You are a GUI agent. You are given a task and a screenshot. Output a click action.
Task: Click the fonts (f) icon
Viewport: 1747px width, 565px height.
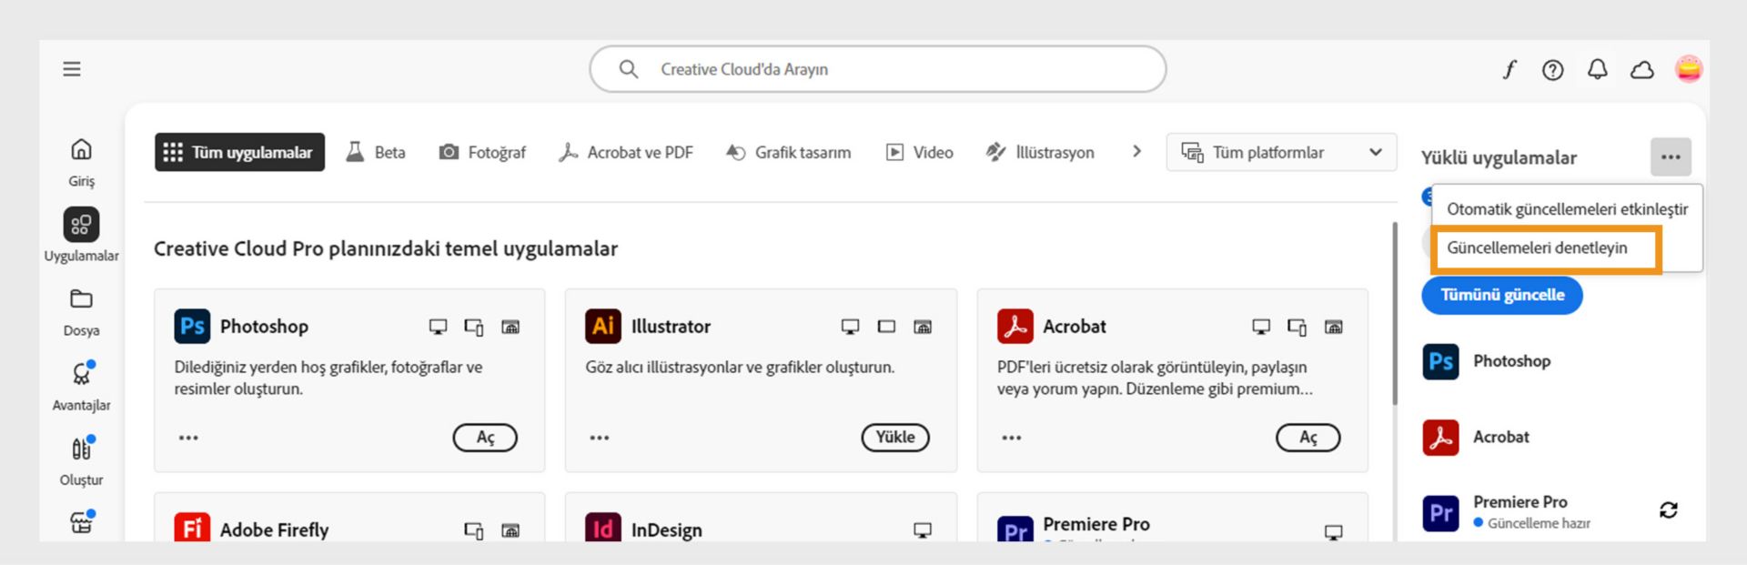point(1509,69)
